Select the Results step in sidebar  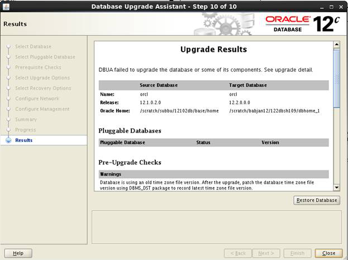click(x=23, y=140)
